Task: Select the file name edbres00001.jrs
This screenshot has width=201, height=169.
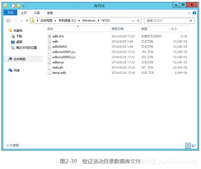Action: click(64, 52)
